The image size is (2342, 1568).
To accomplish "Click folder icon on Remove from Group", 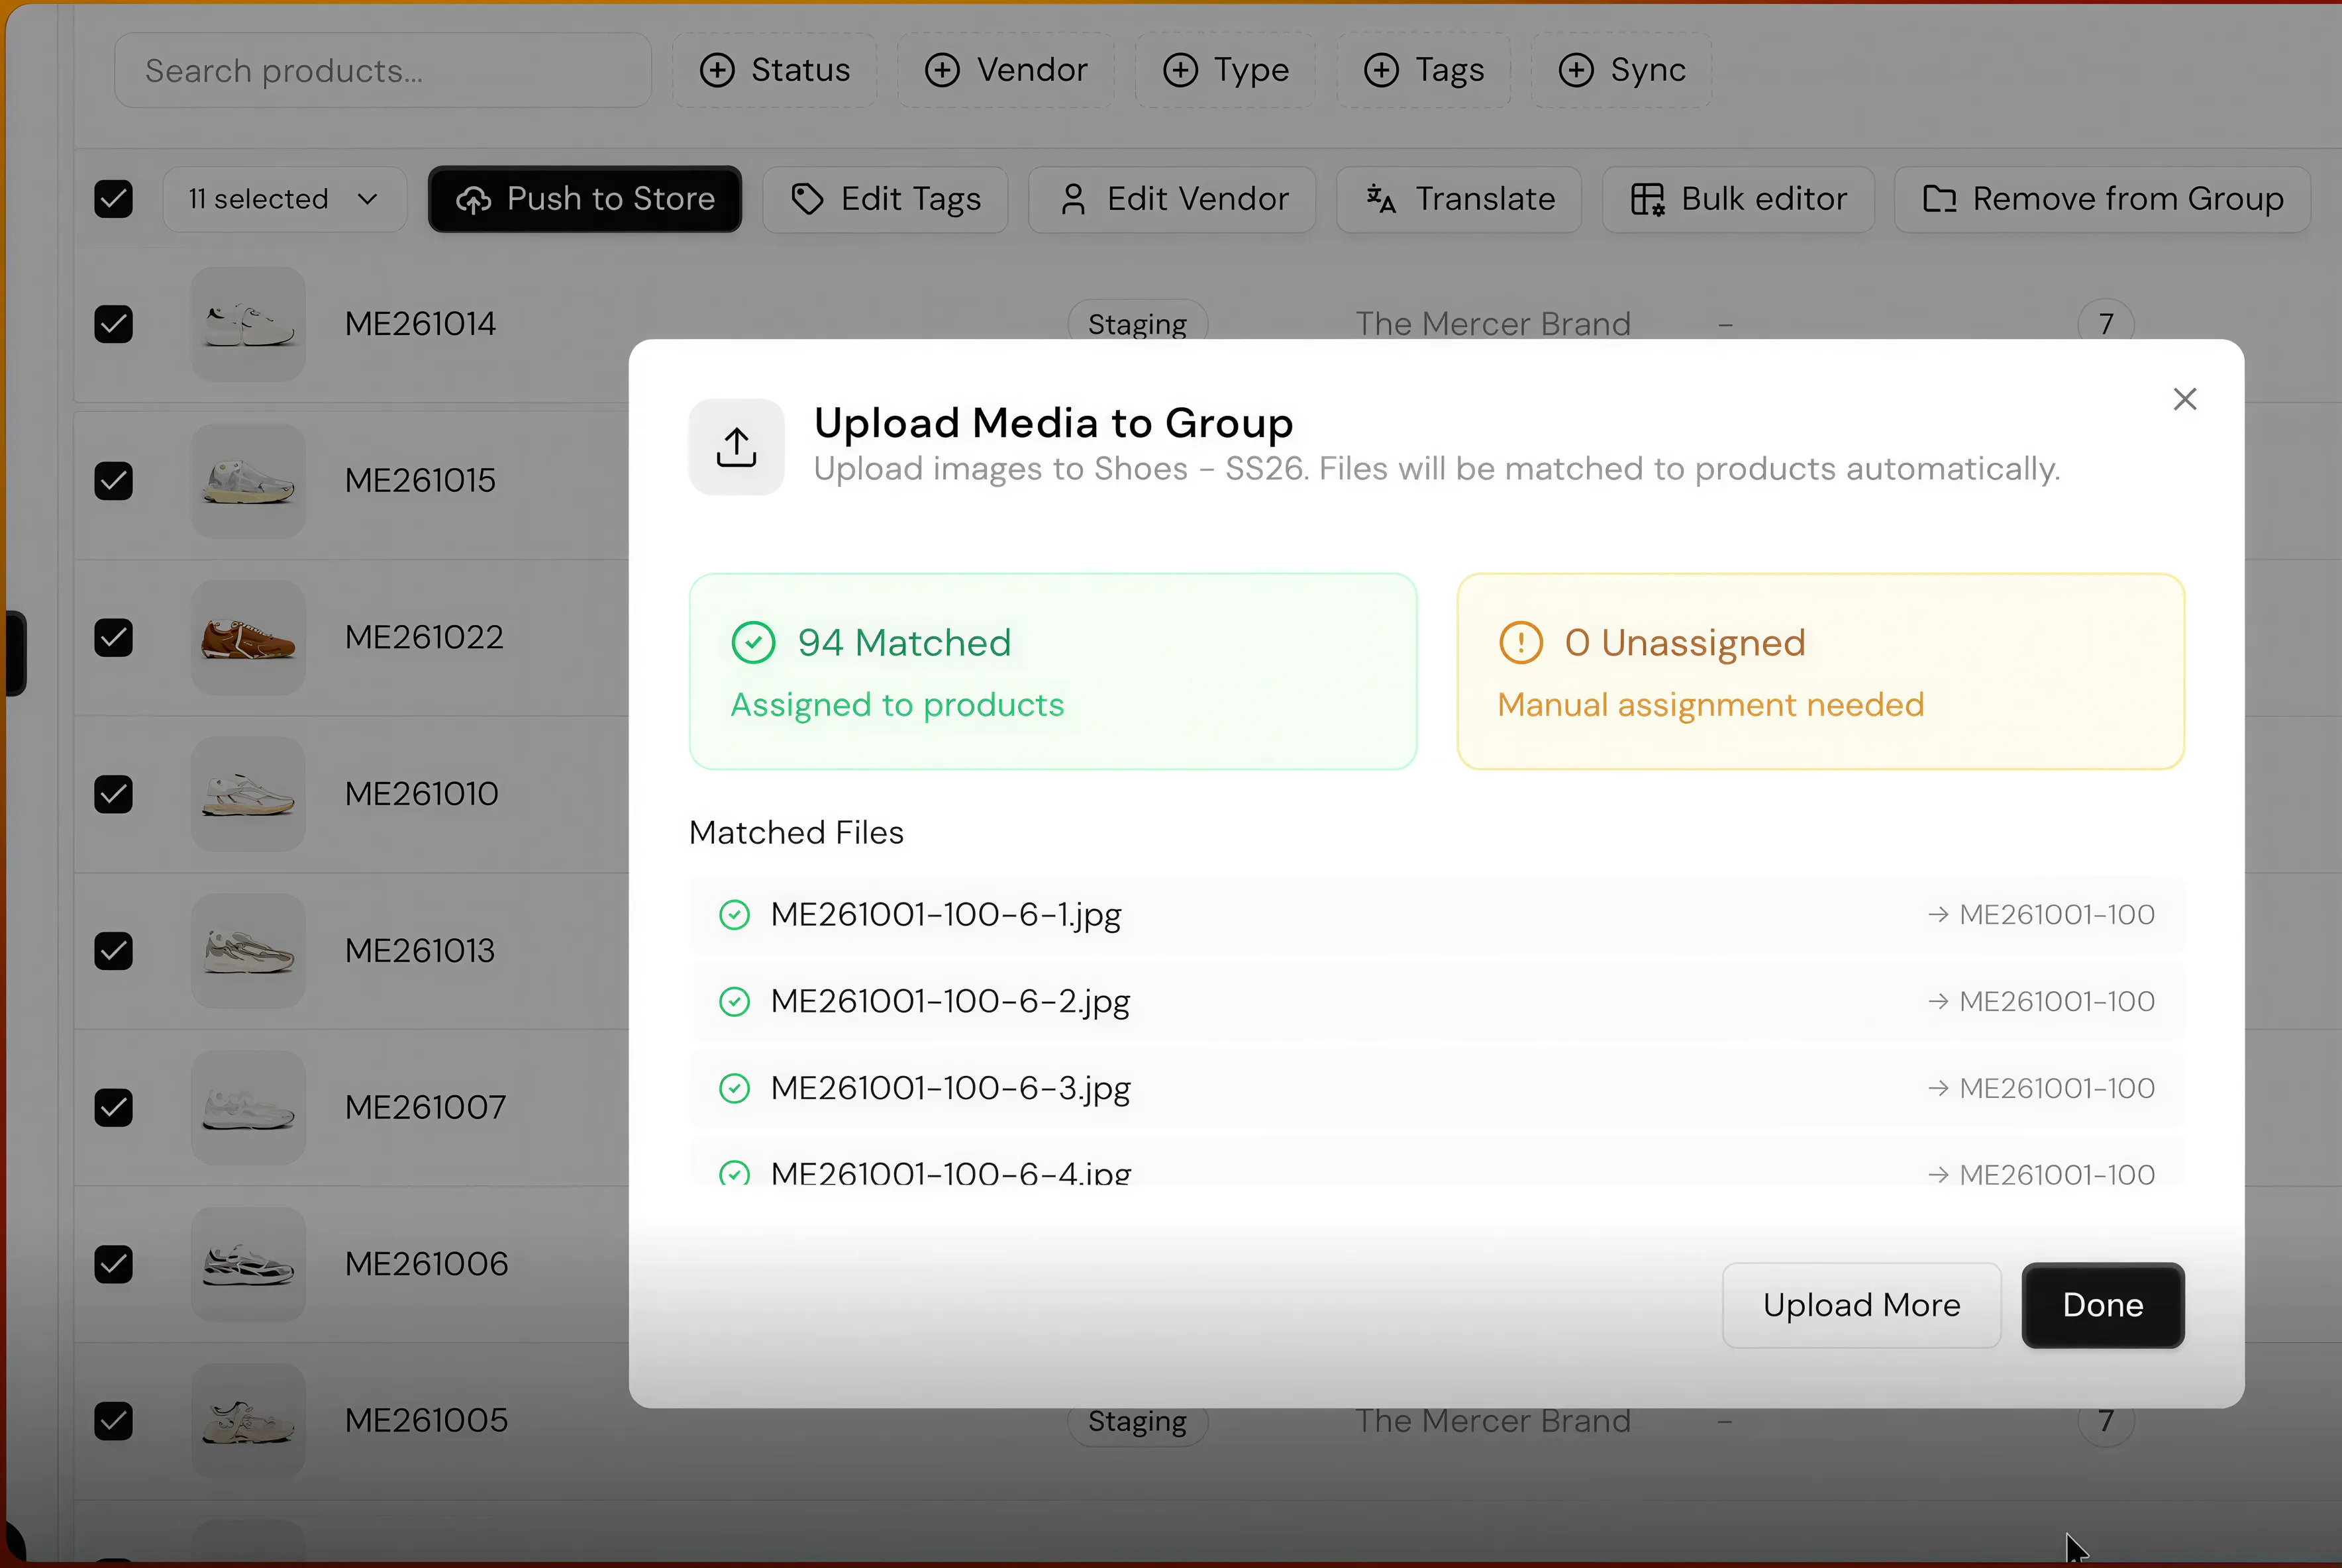I will tap(1939, 199).
